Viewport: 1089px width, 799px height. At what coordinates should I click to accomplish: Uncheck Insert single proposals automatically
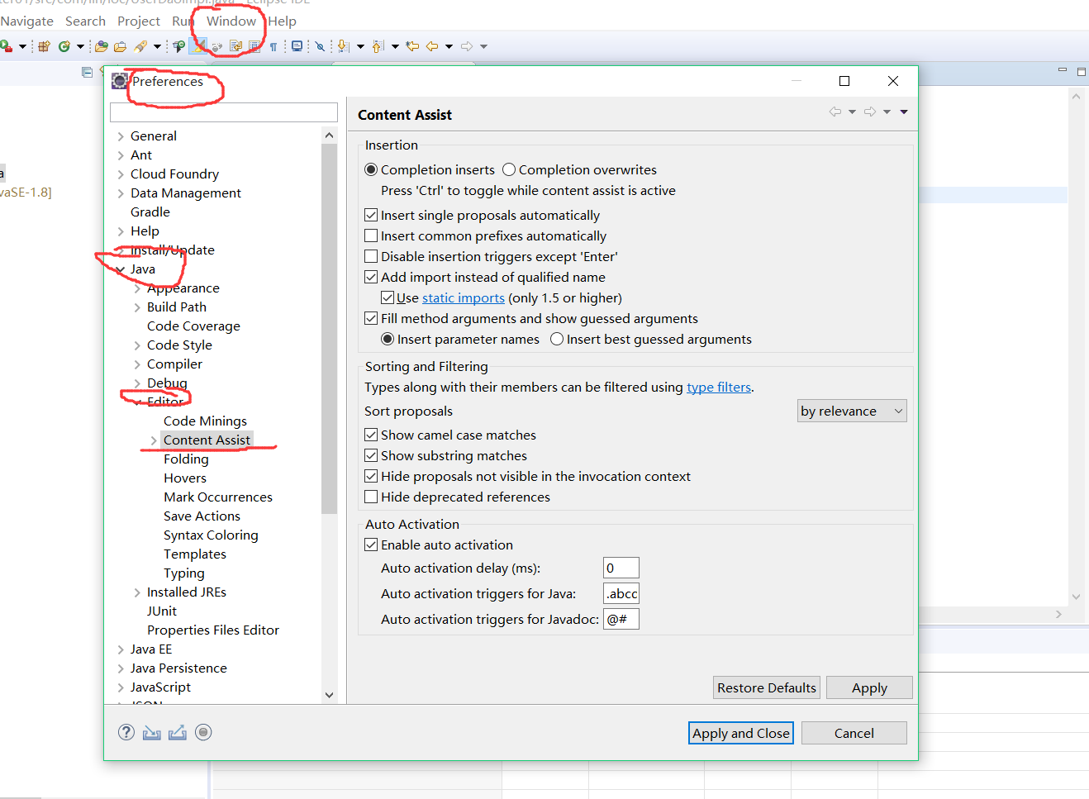click(372, 215)
